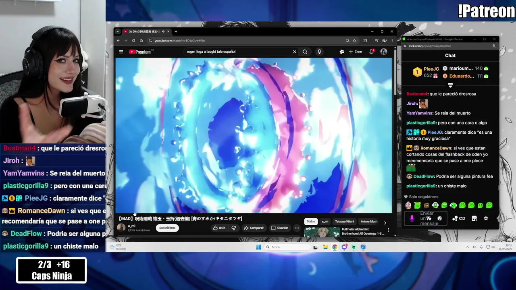Start voice search with microphone icon
The image size is (516, 290).
pyautogui.click(x=319, y=52)
